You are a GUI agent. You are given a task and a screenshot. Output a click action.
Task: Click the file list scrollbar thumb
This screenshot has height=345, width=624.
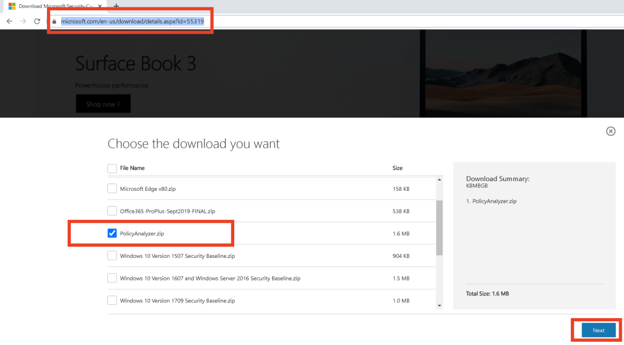[x=439, y=227]
